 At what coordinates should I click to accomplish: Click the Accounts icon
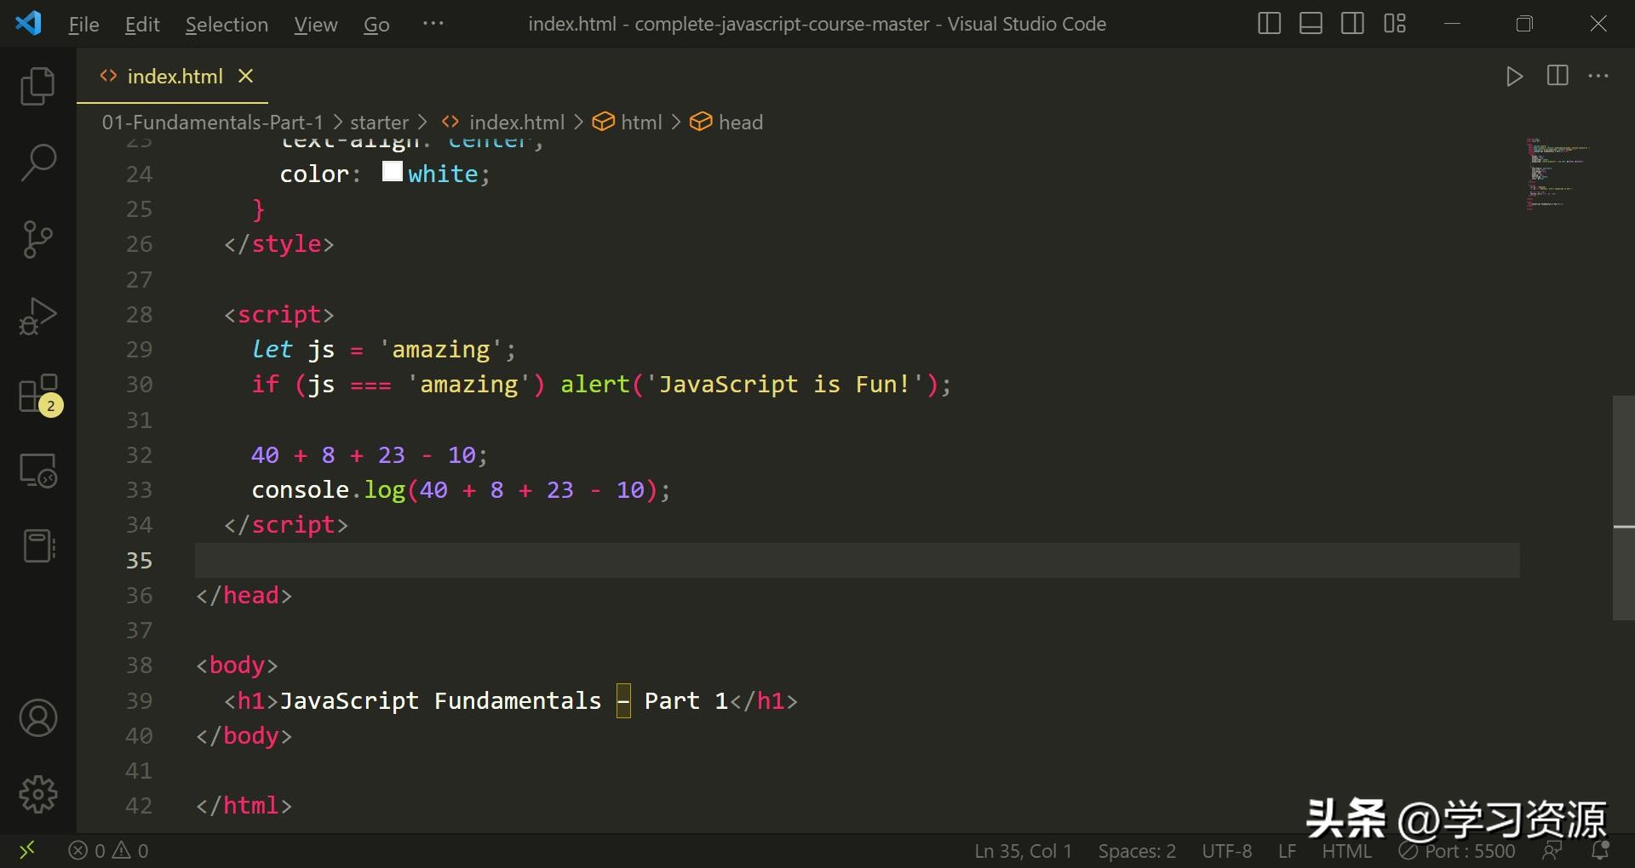point(37,718)
